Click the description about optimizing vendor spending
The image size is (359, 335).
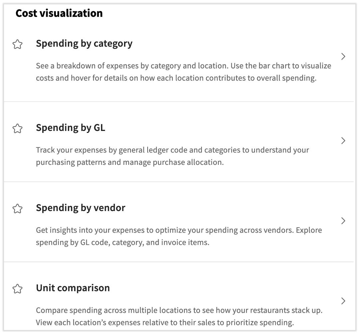click(x=179, y=236)
